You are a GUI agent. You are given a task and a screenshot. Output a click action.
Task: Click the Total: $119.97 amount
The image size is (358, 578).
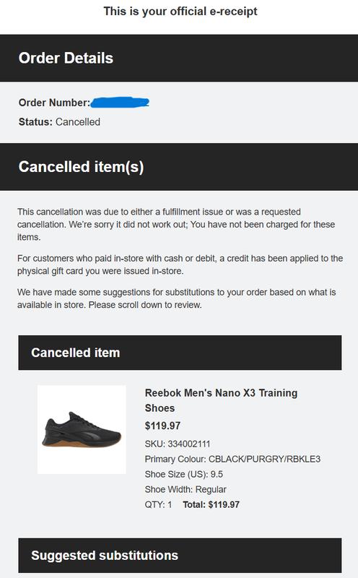click(x=211, y=504)
